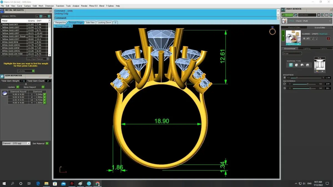The image size is (333, 187).
Task: Click the Classic scene preview thumbnail
Action: tap(293, 37)
